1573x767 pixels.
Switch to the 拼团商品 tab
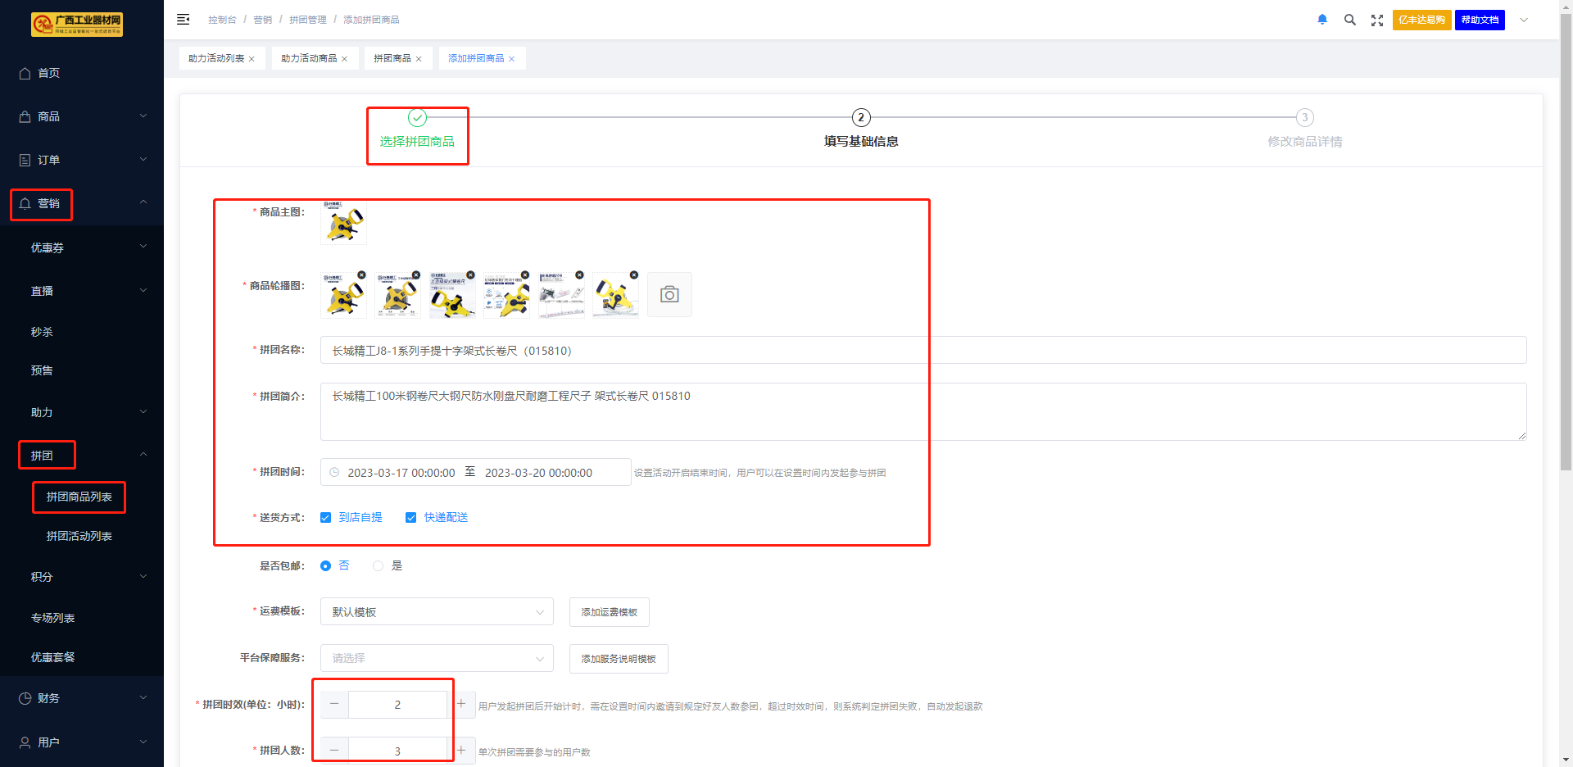pyautogui.click(x=392, y=59)
